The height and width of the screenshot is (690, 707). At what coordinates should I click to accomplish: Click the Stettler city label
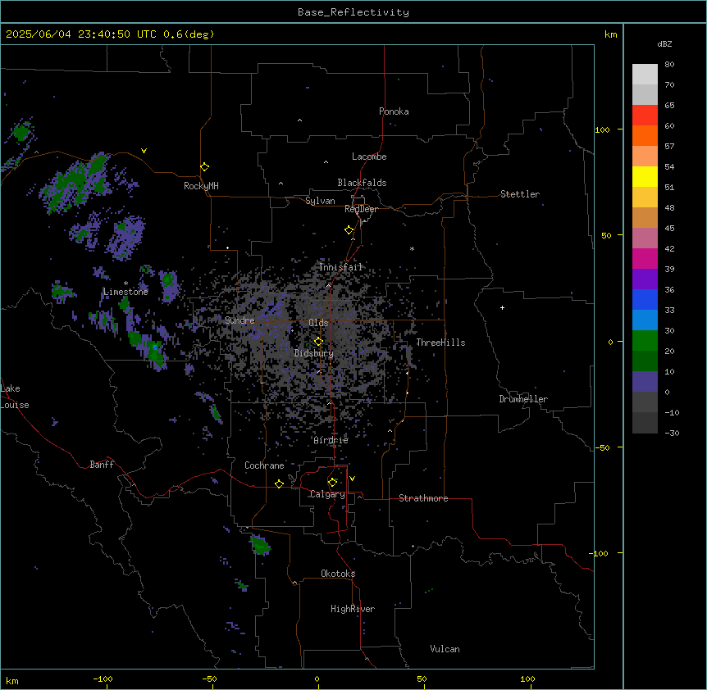pyautogui.click(x=520, y=194)
